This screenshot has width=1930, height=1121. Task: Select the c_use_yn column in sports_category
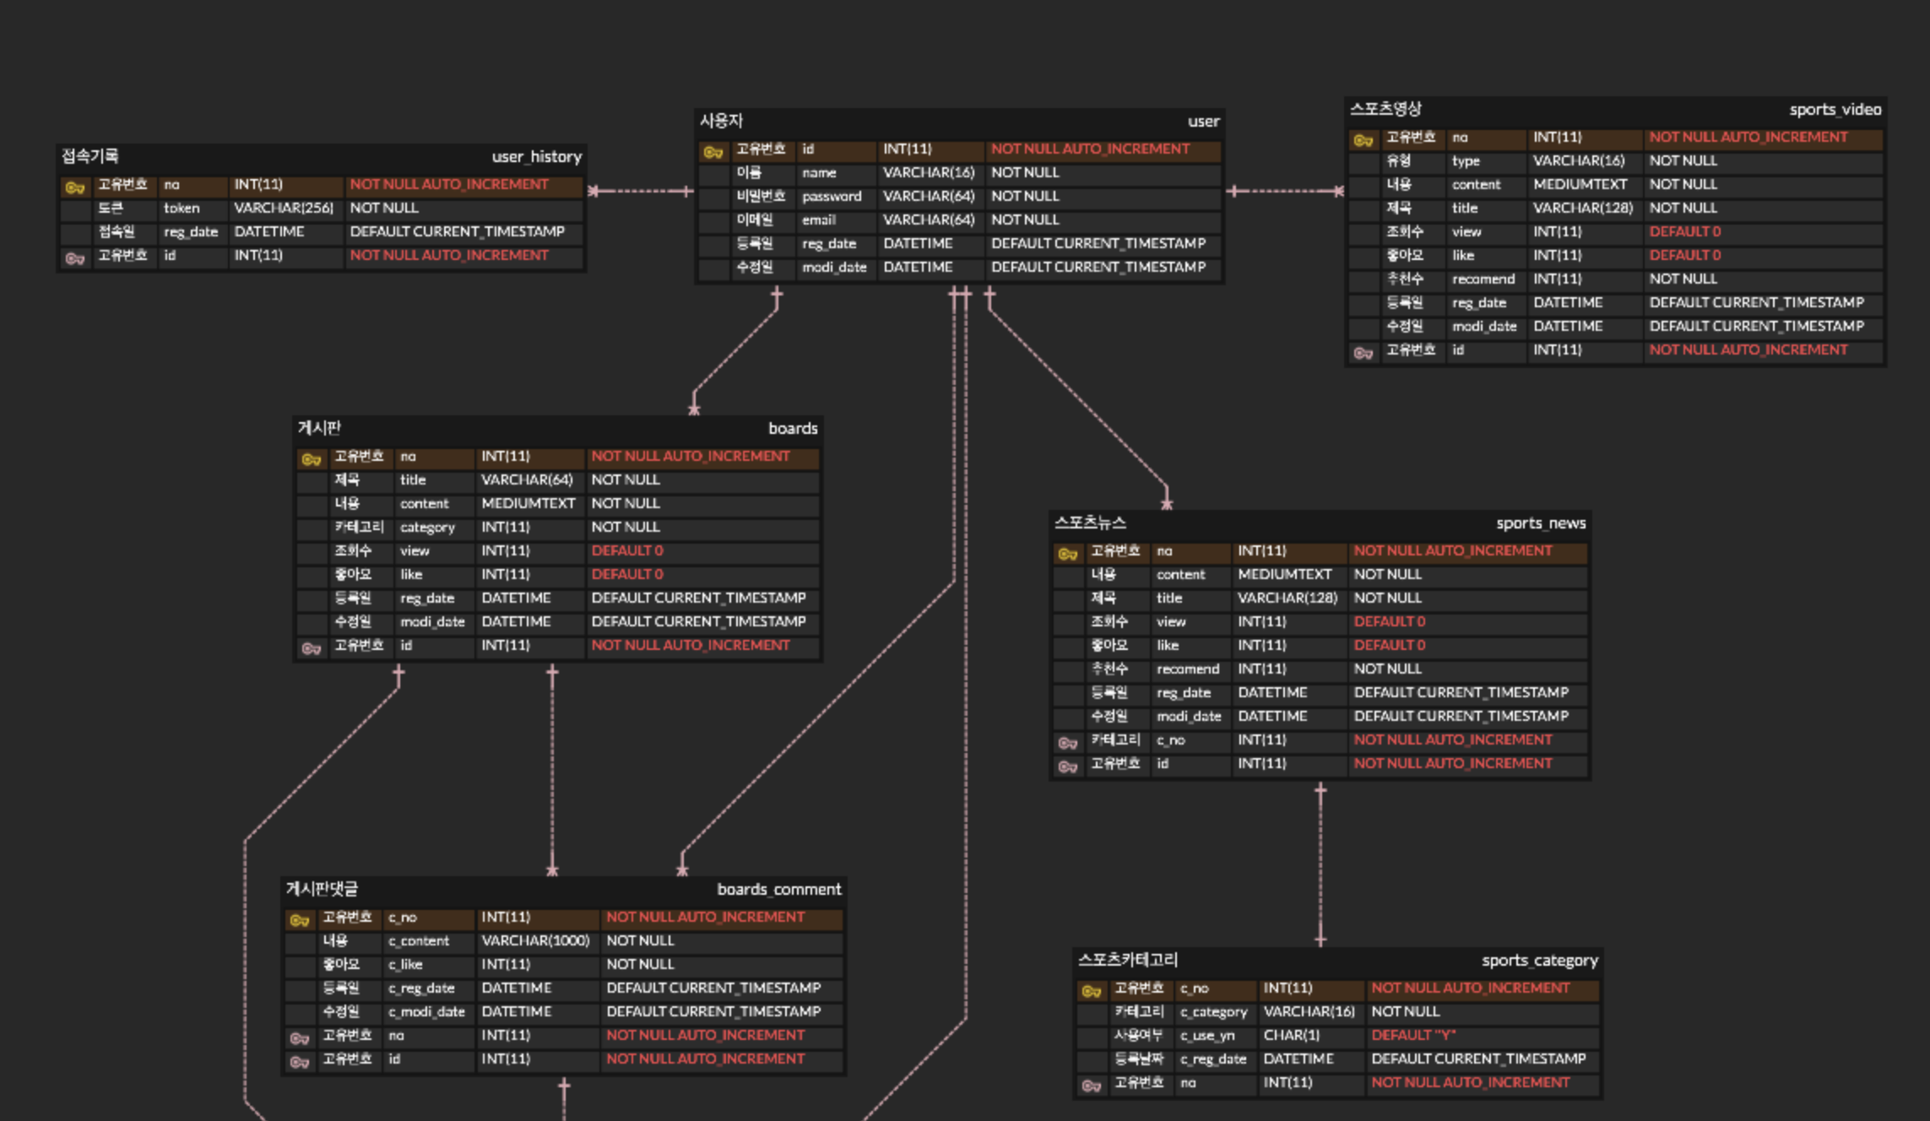1207,1035
